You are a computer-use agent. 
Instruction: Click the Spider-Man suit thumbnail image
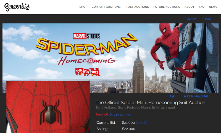click(48, 107)
